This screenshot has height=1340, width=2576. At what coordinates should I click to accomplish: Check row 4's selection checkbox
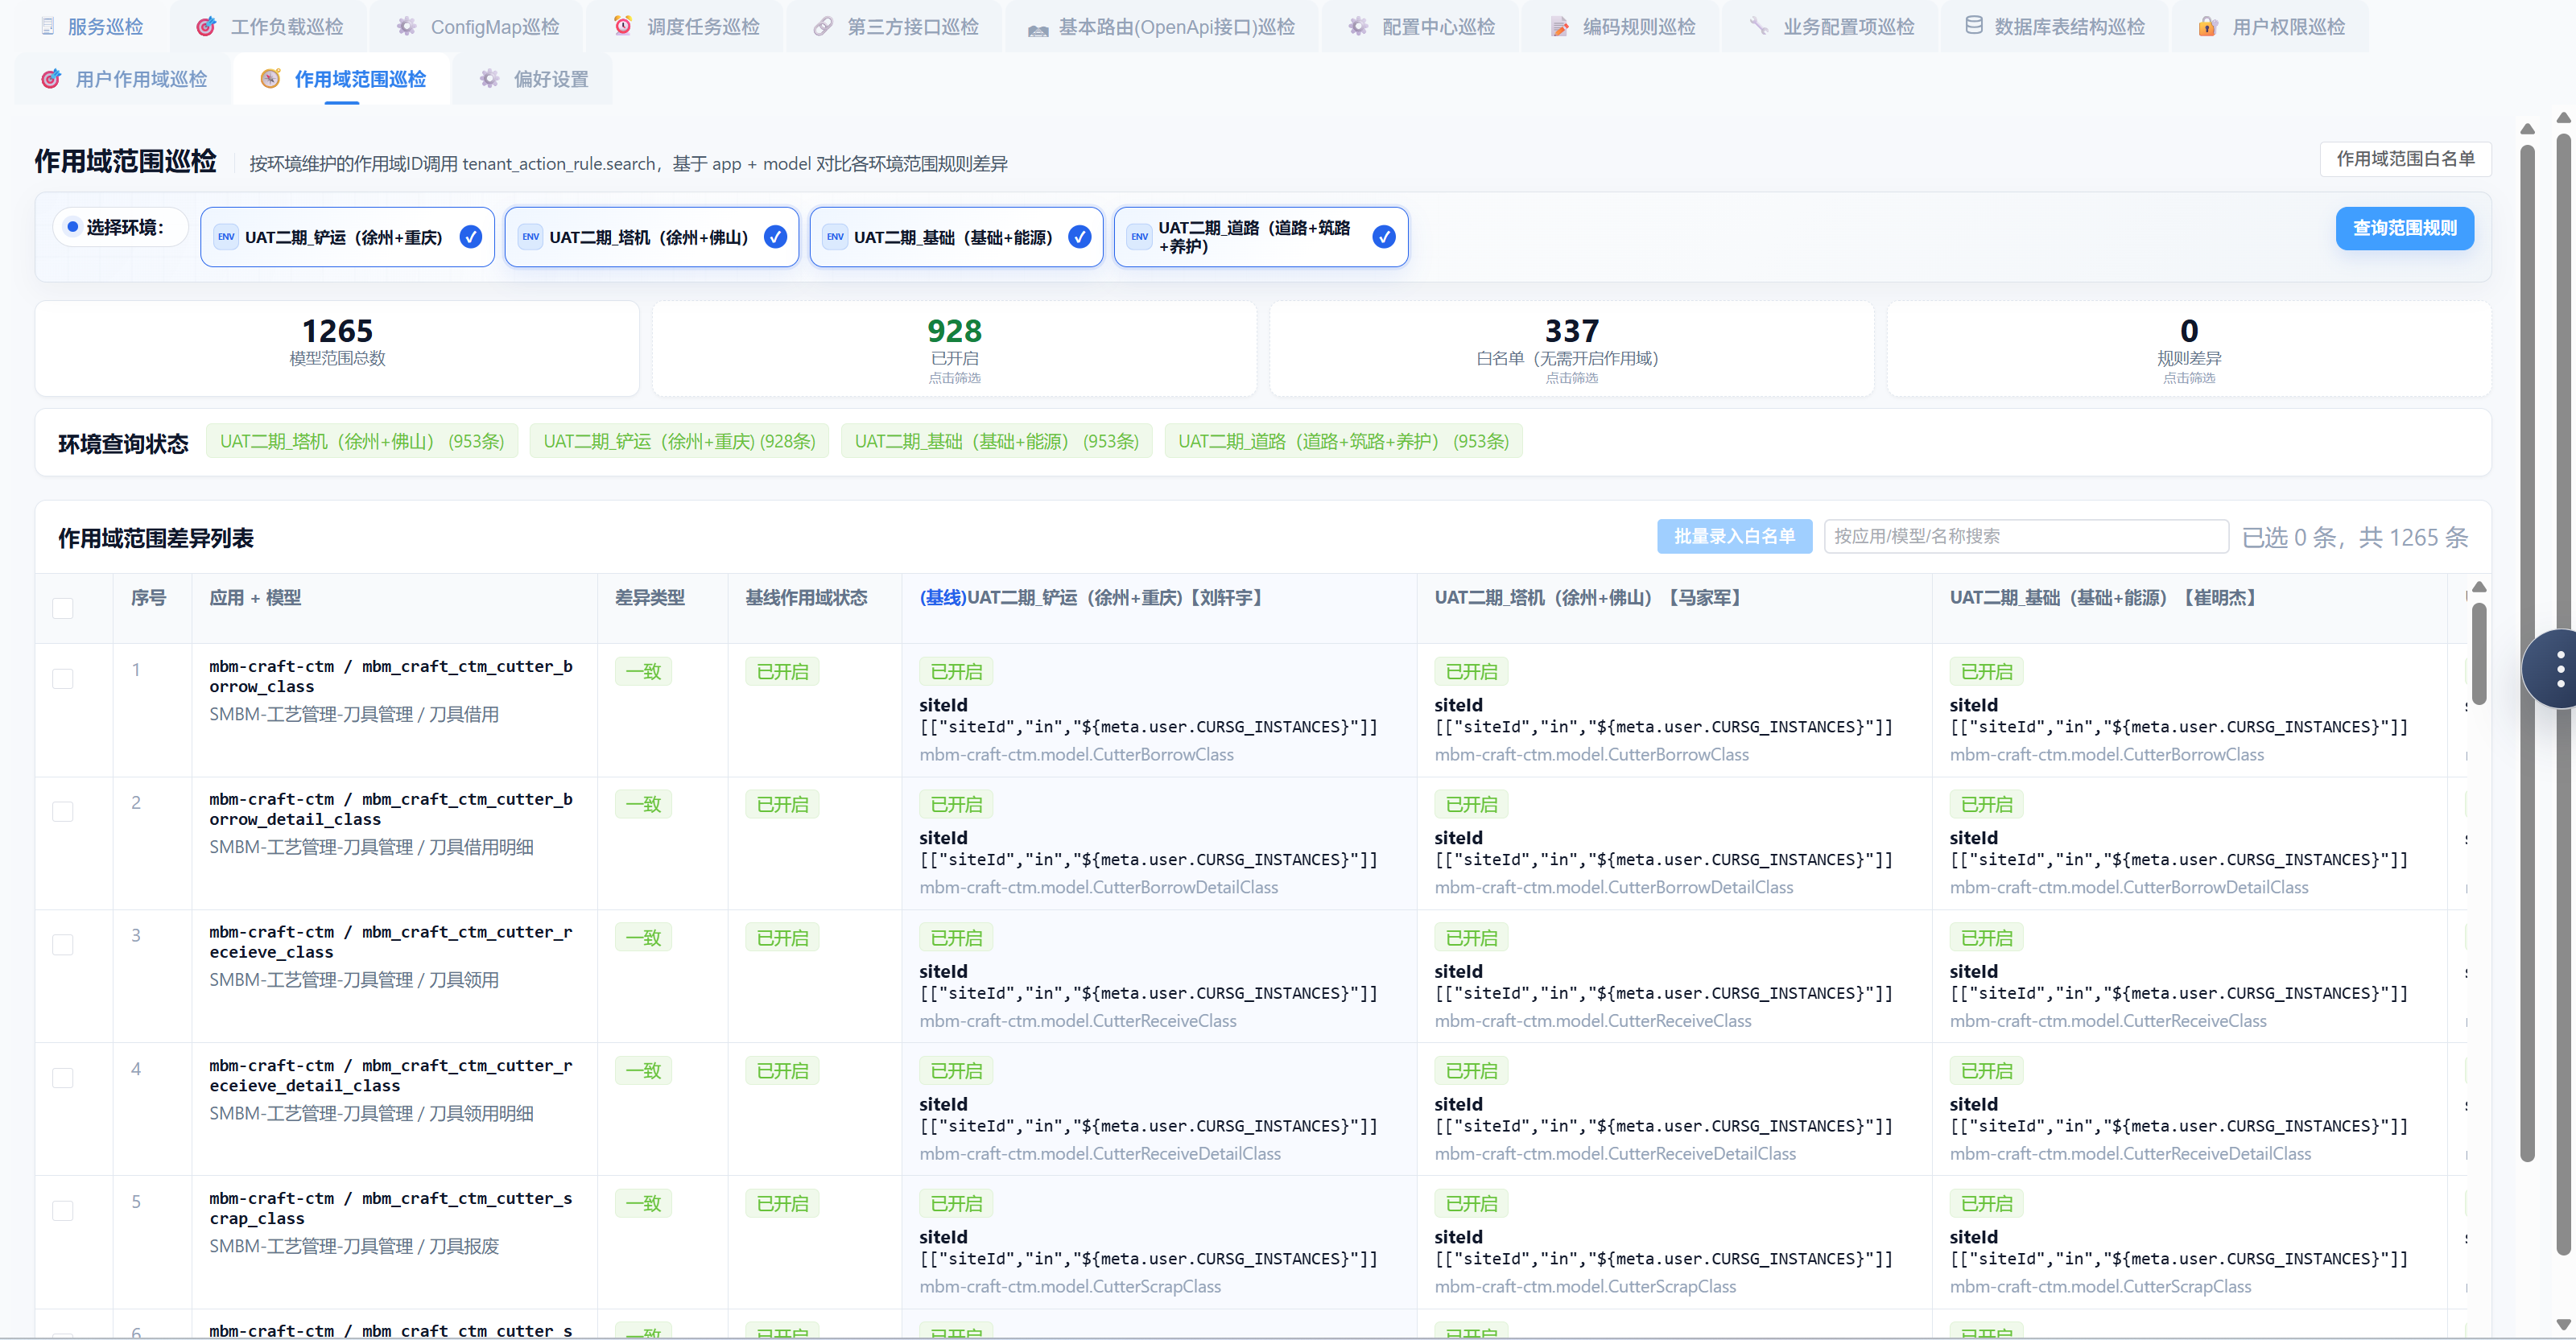[x=63, y=1078]
